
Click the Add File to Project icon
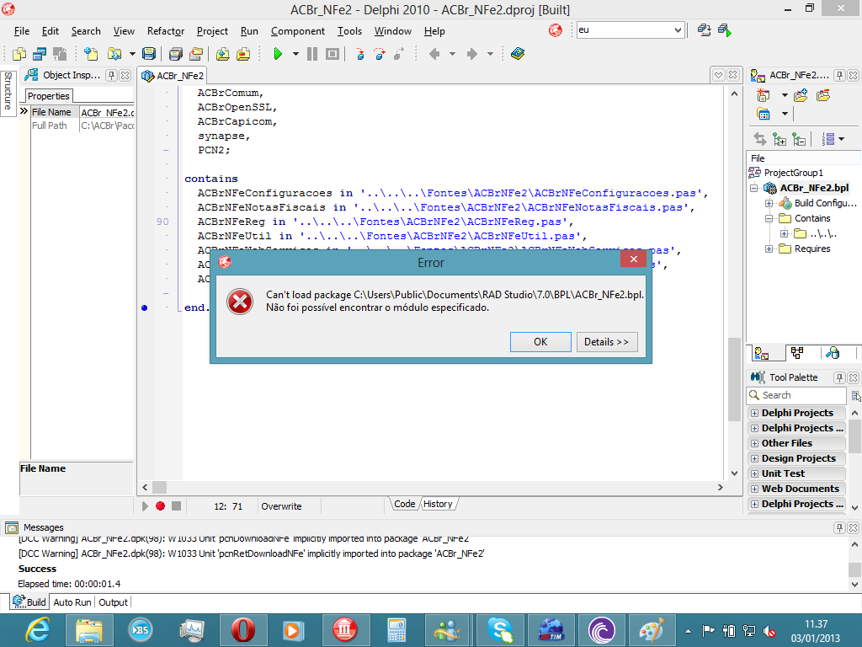pyautogui.click(x=222, y=54)
